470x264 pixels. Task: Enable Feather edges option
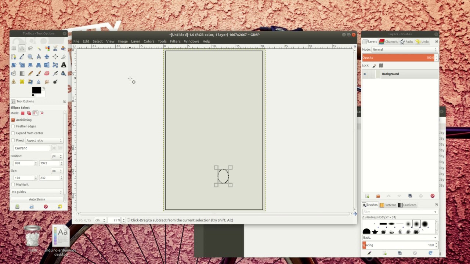pos(13,126)
